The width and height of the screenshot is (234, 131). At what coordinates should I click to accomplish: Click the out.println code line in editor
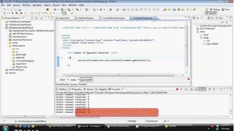point(114,60)
